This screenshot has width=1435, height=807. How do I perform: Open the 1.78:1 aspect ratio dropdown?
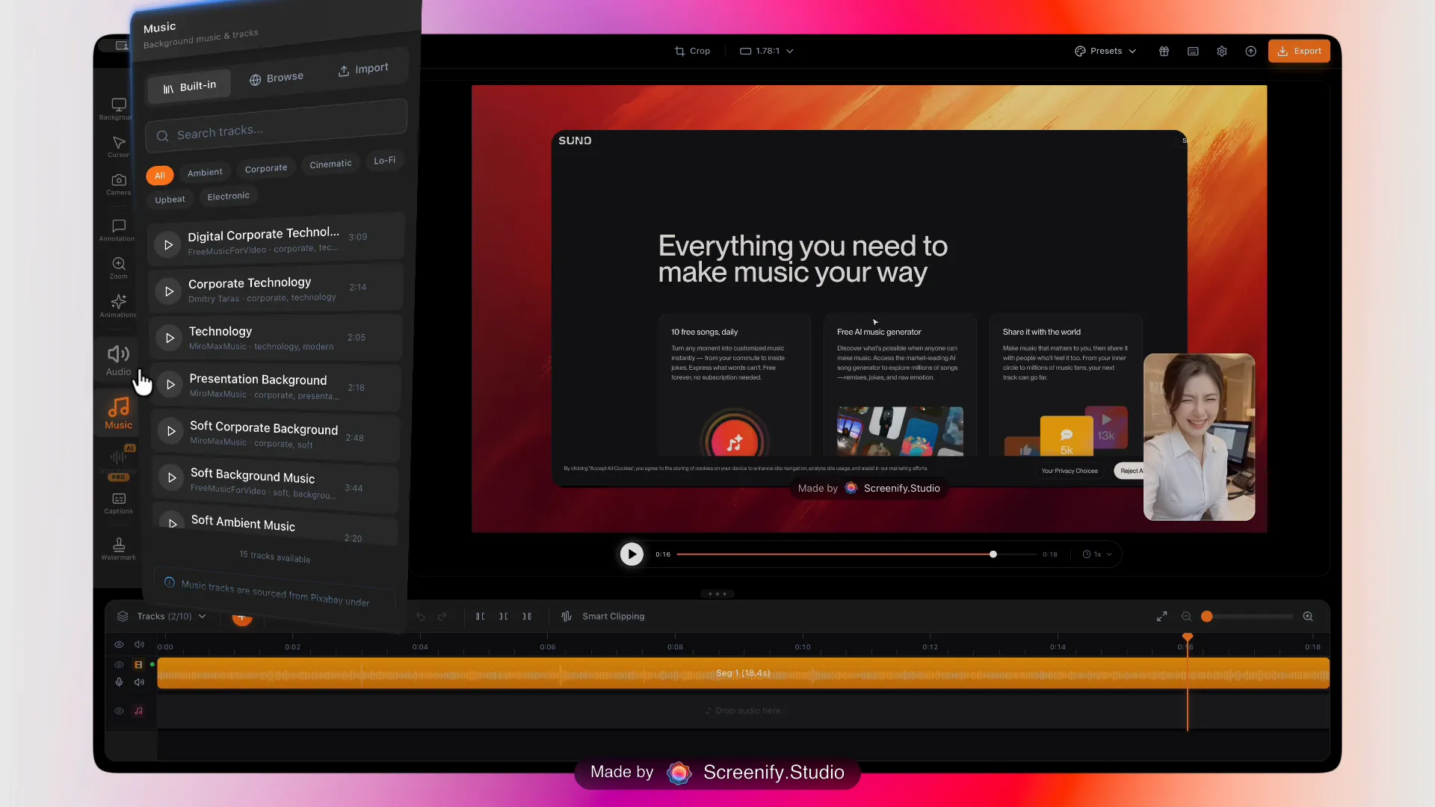[x=767, y=51]
